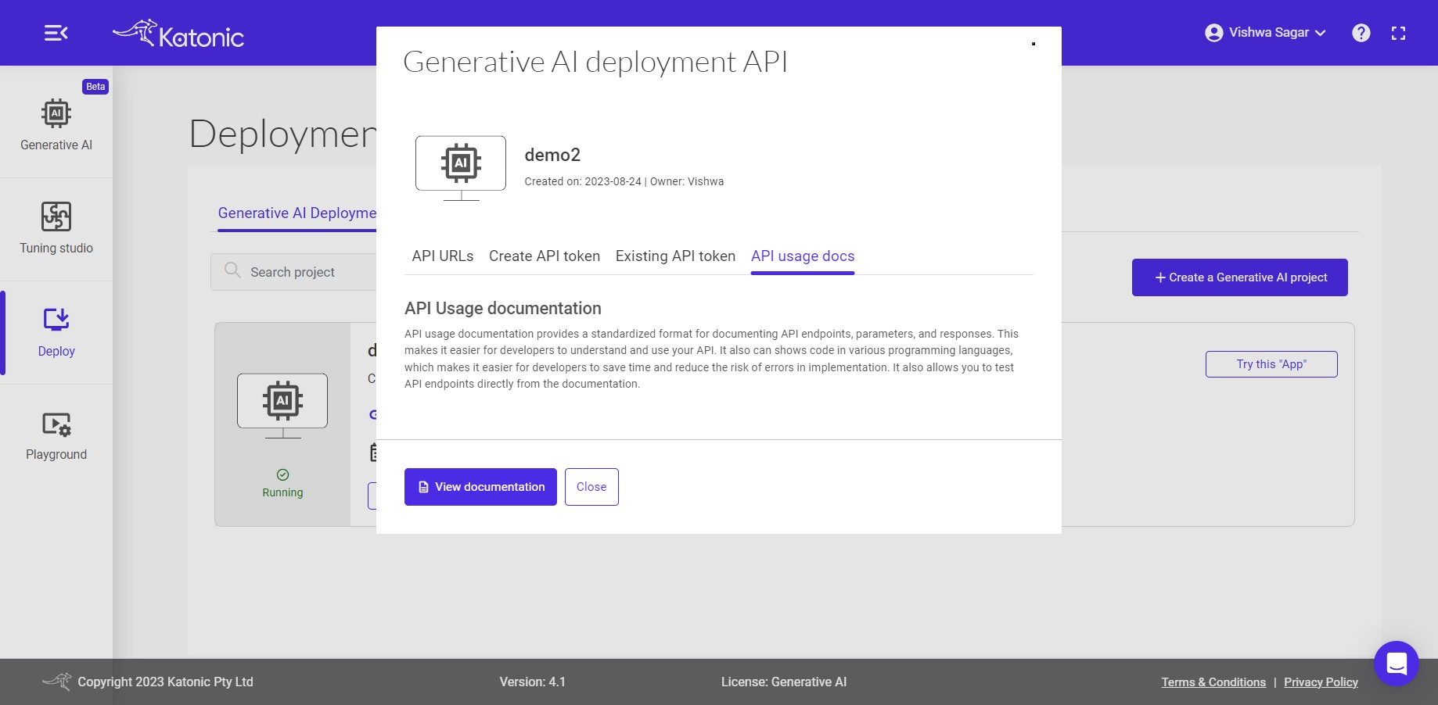Select the Generative AI Deployment tab behind dialog
1438x705 pixels.
[297, 213]
